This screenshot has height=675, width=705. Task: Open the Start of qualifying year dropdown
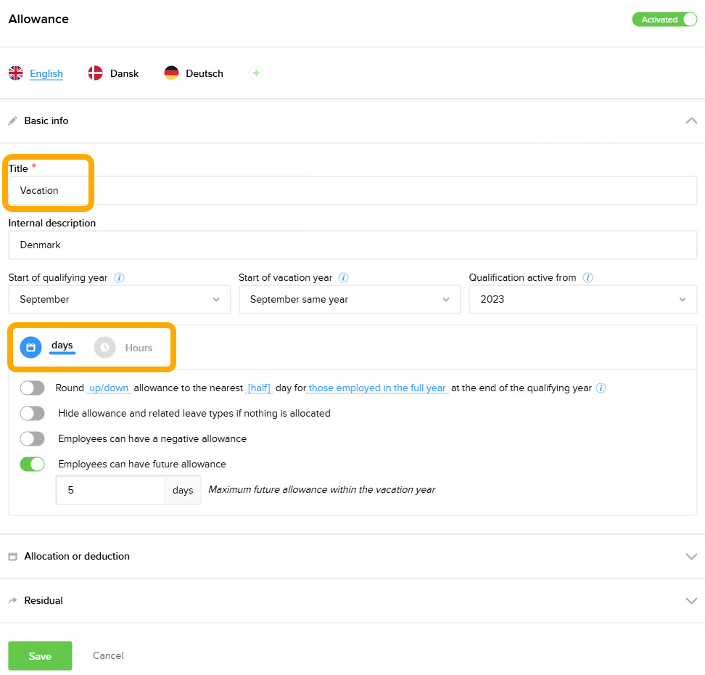120,300
